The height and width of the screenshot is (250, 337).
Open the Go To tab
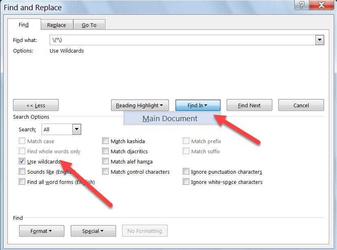pos(89,25)
